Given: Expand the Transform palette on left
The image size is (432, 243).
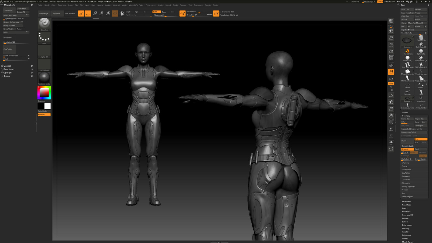Looking at the screenshot, I should coord(9,69).
